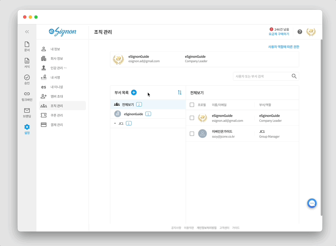Select 조직 관리 menu item

63,106
